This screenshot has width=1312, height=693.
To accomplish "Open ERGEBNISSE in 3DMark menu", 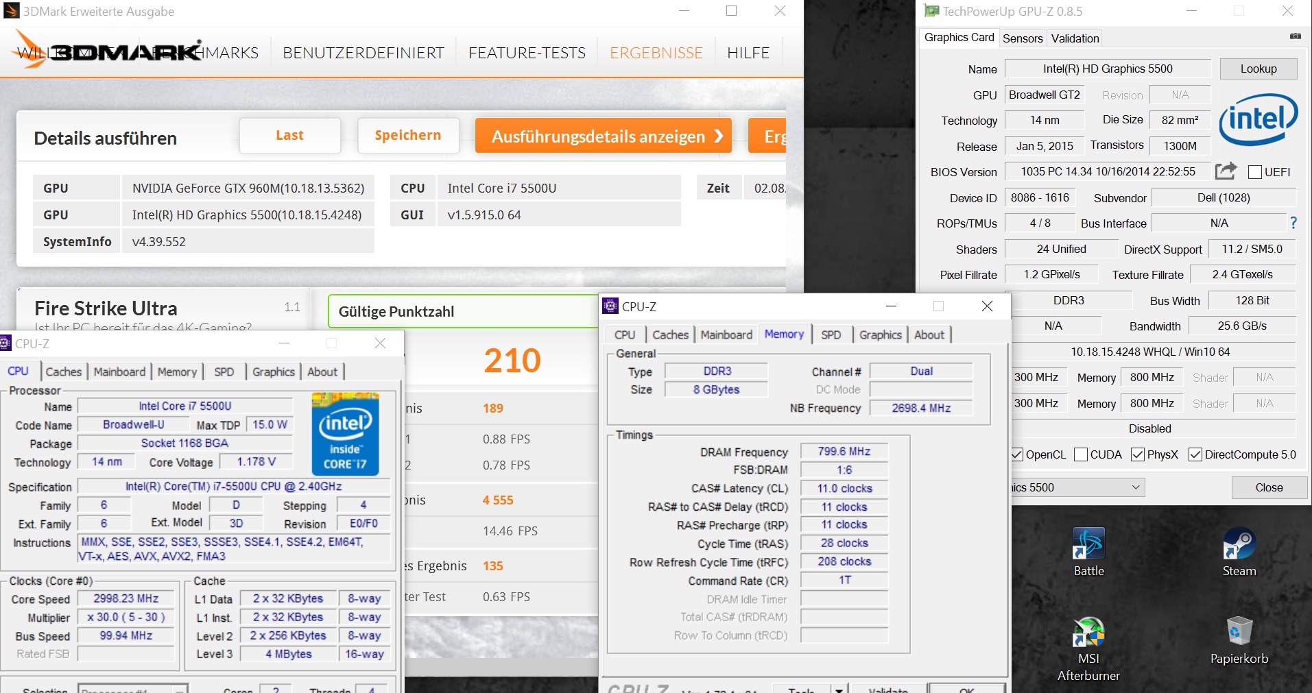I will (x=656, y=53).
